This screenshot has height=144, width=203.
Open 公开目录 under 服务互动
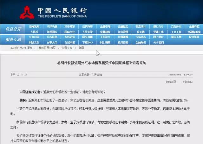(x=34, y=37)
